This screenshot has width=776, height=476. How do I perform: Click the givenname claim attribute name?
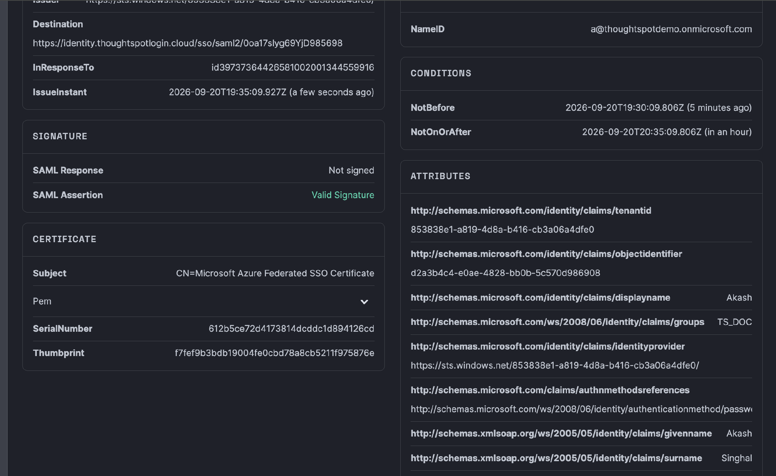coord(561,433)
